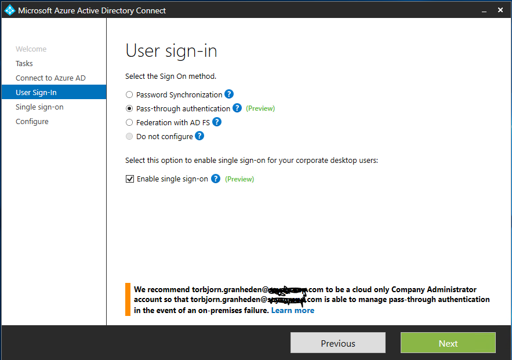The width and height of the screenshot is (512, 360).
Task: Jump to the Configure sidebar step
Action: tap(32, 121)
